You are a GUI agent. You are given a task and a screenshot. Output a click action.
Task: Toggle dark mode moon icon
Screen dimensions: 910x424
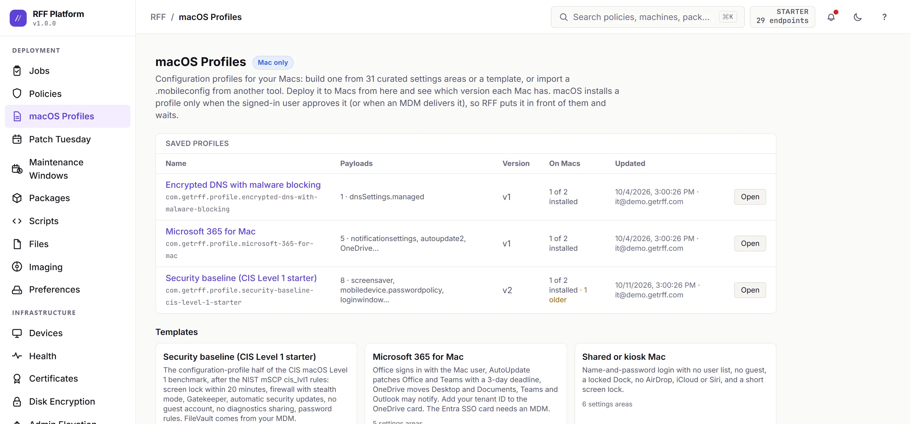click(x=858, y=17)
